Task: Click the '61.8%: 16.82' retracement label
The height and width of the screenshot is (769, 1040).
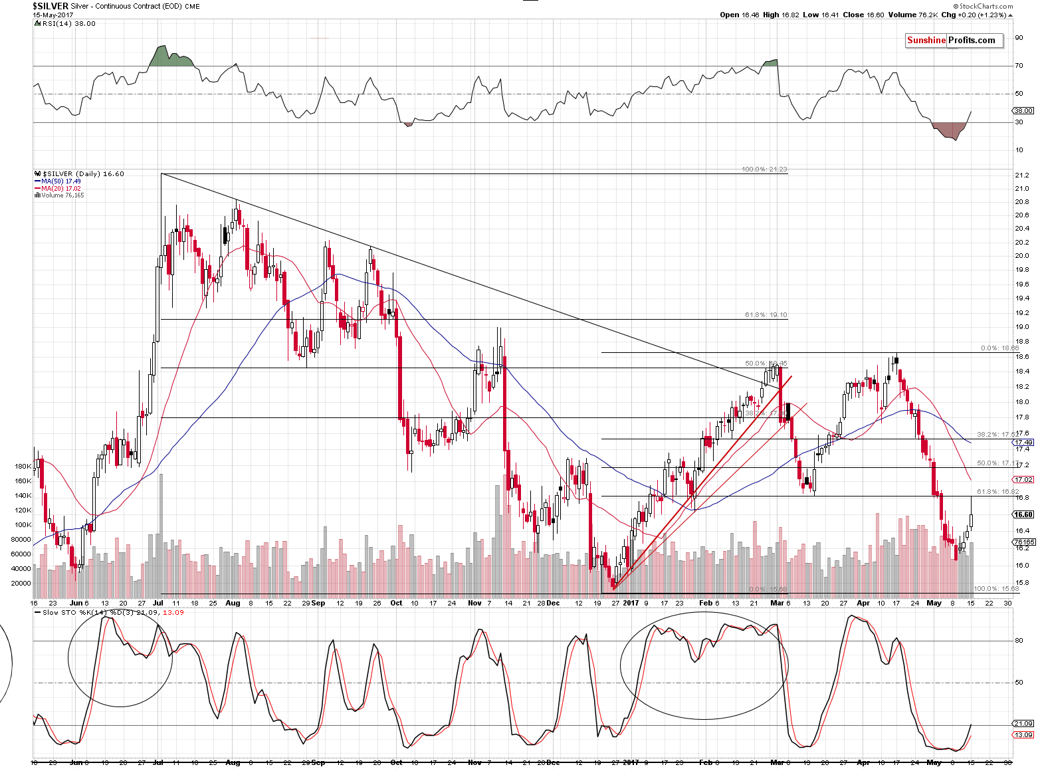Action: (998, 492)
